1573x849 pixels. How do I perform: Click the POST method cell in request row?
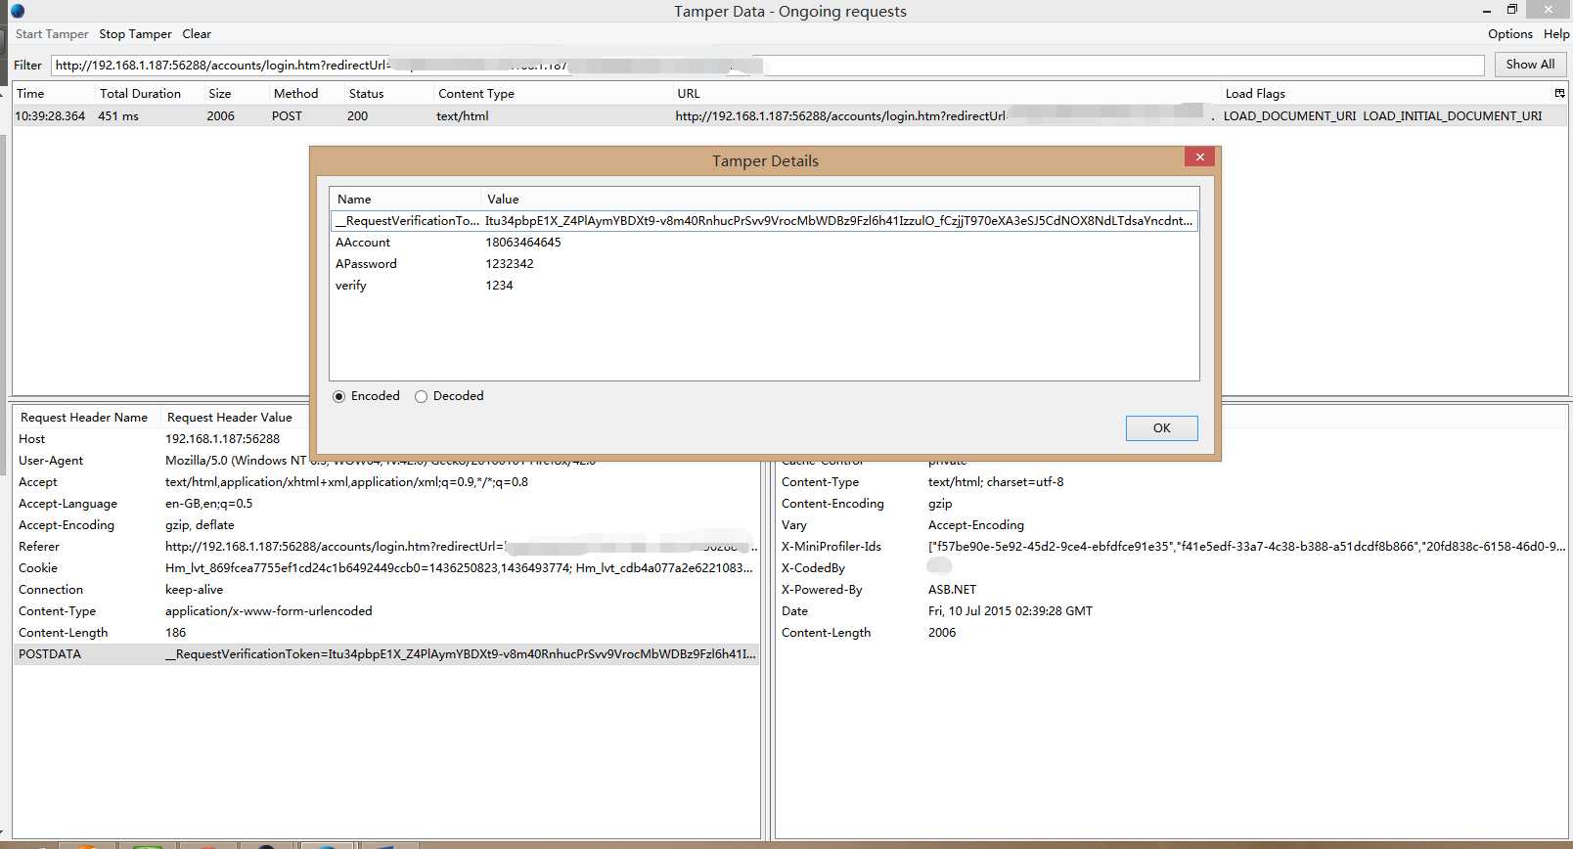point(287,116)
